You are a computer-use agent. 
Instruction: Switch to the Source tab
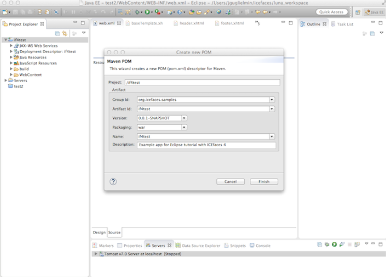pos(114,233)
